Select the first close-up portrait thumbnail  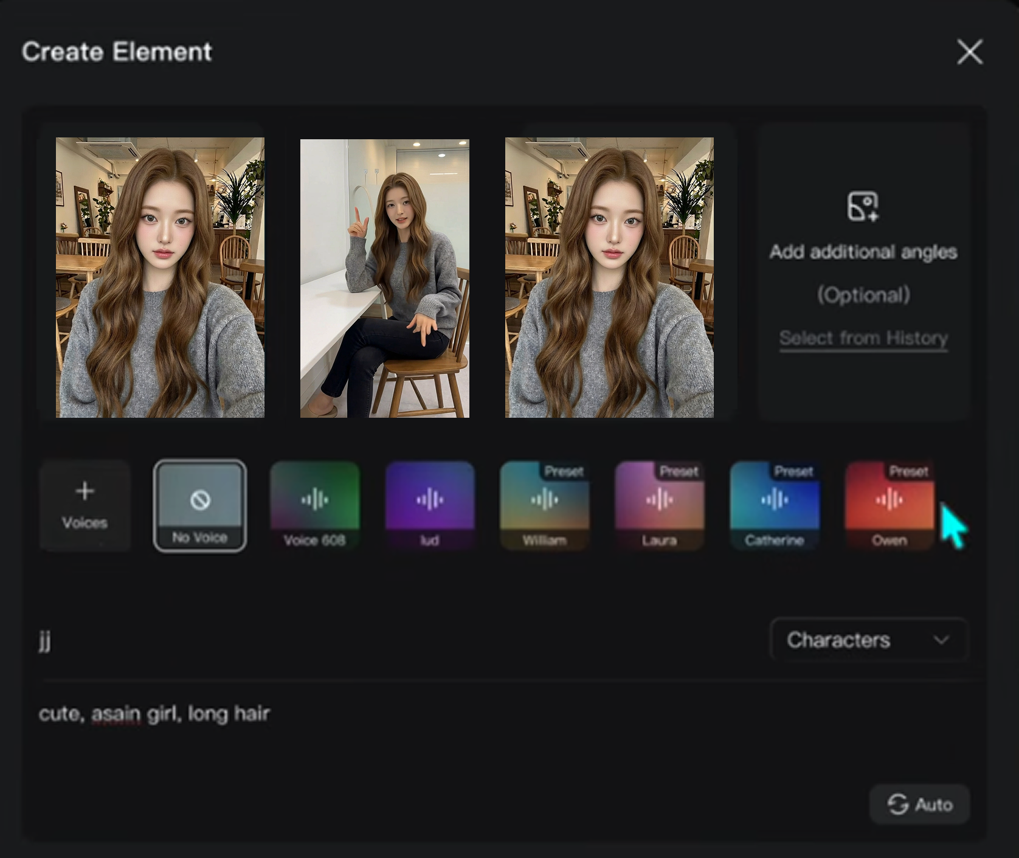[160, 277]
